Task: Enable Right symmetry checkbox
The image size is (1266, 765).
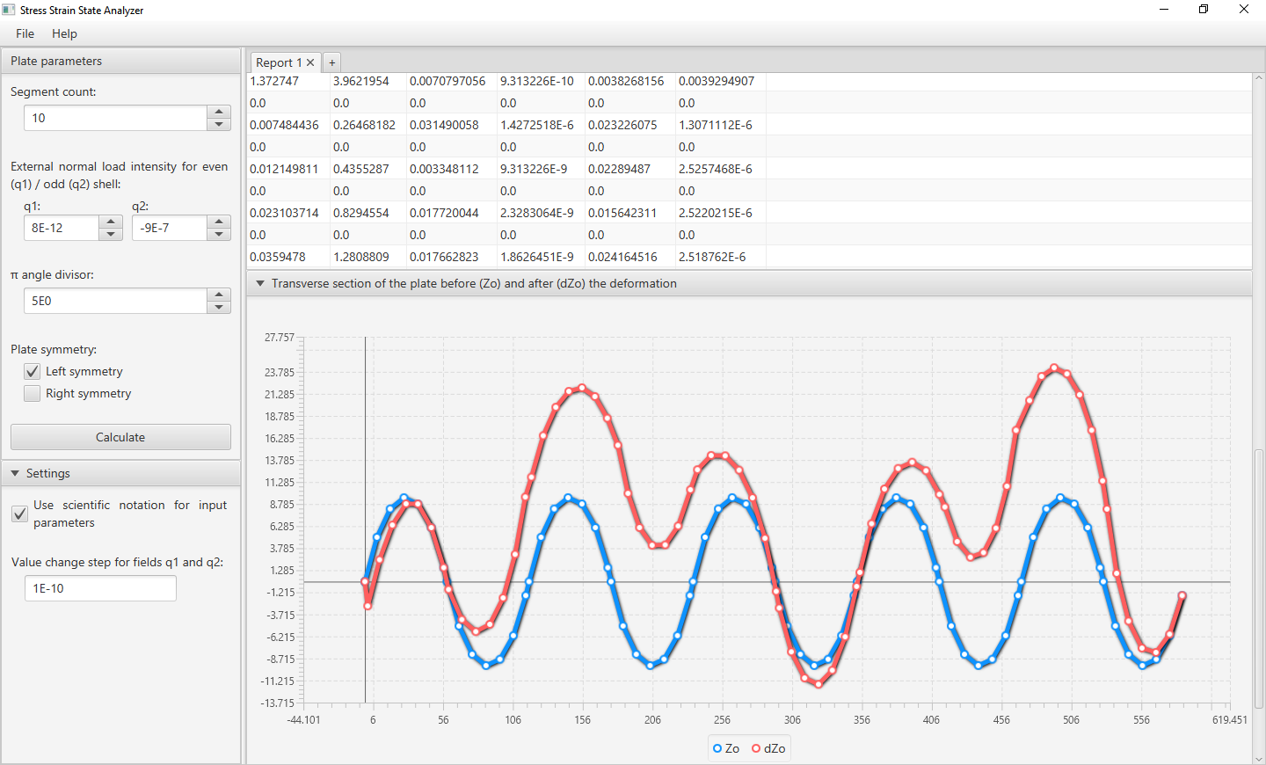Action: coord(33,393)
